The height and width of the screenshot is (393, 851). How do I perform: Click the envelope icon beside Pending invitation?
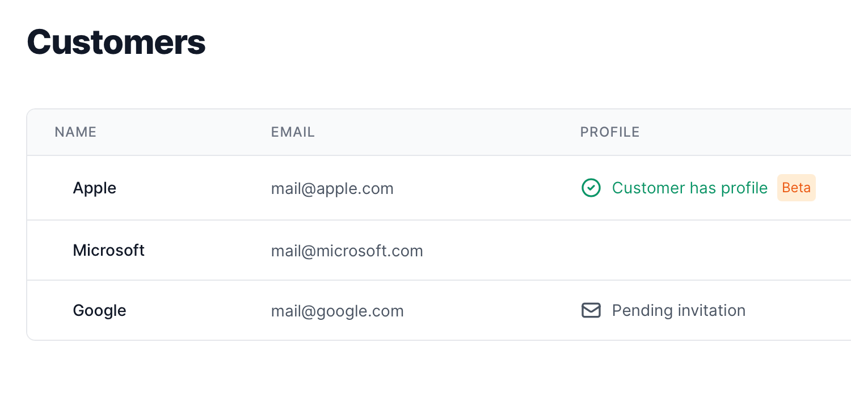pos(591,310)
